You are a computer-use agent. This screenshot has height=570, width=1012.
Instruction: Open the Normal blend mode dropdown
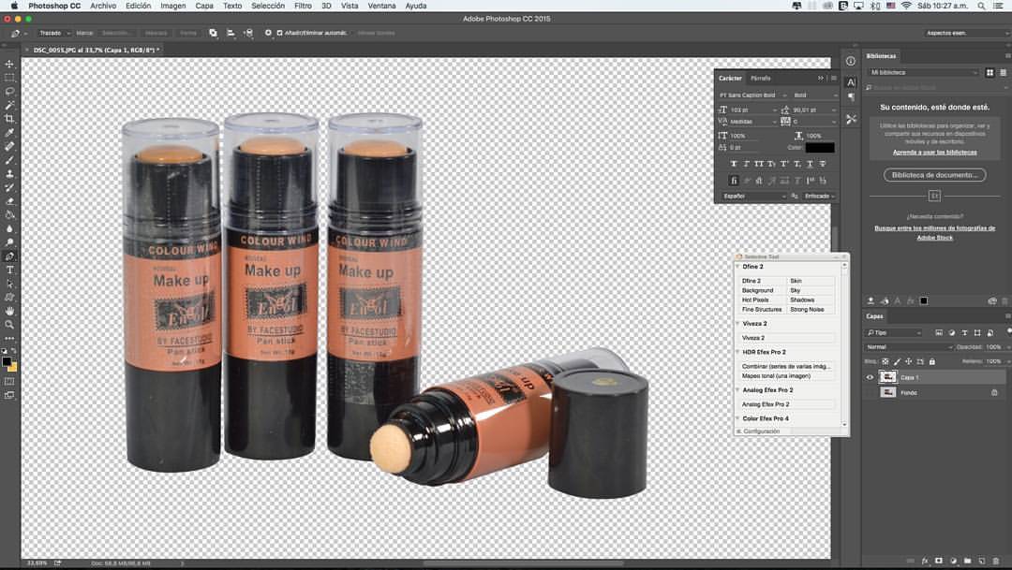point(909,346)
